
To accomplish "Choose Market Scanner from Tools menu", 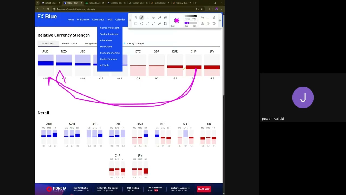I will click(x=108, y=59).
